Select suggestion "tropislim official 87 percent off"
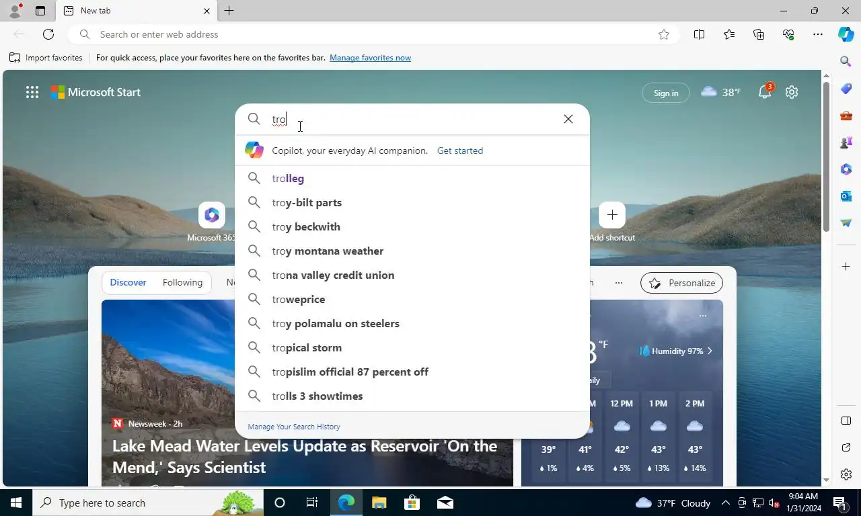Viewport: 861px width, 516px height. click(x=412, y=372)
